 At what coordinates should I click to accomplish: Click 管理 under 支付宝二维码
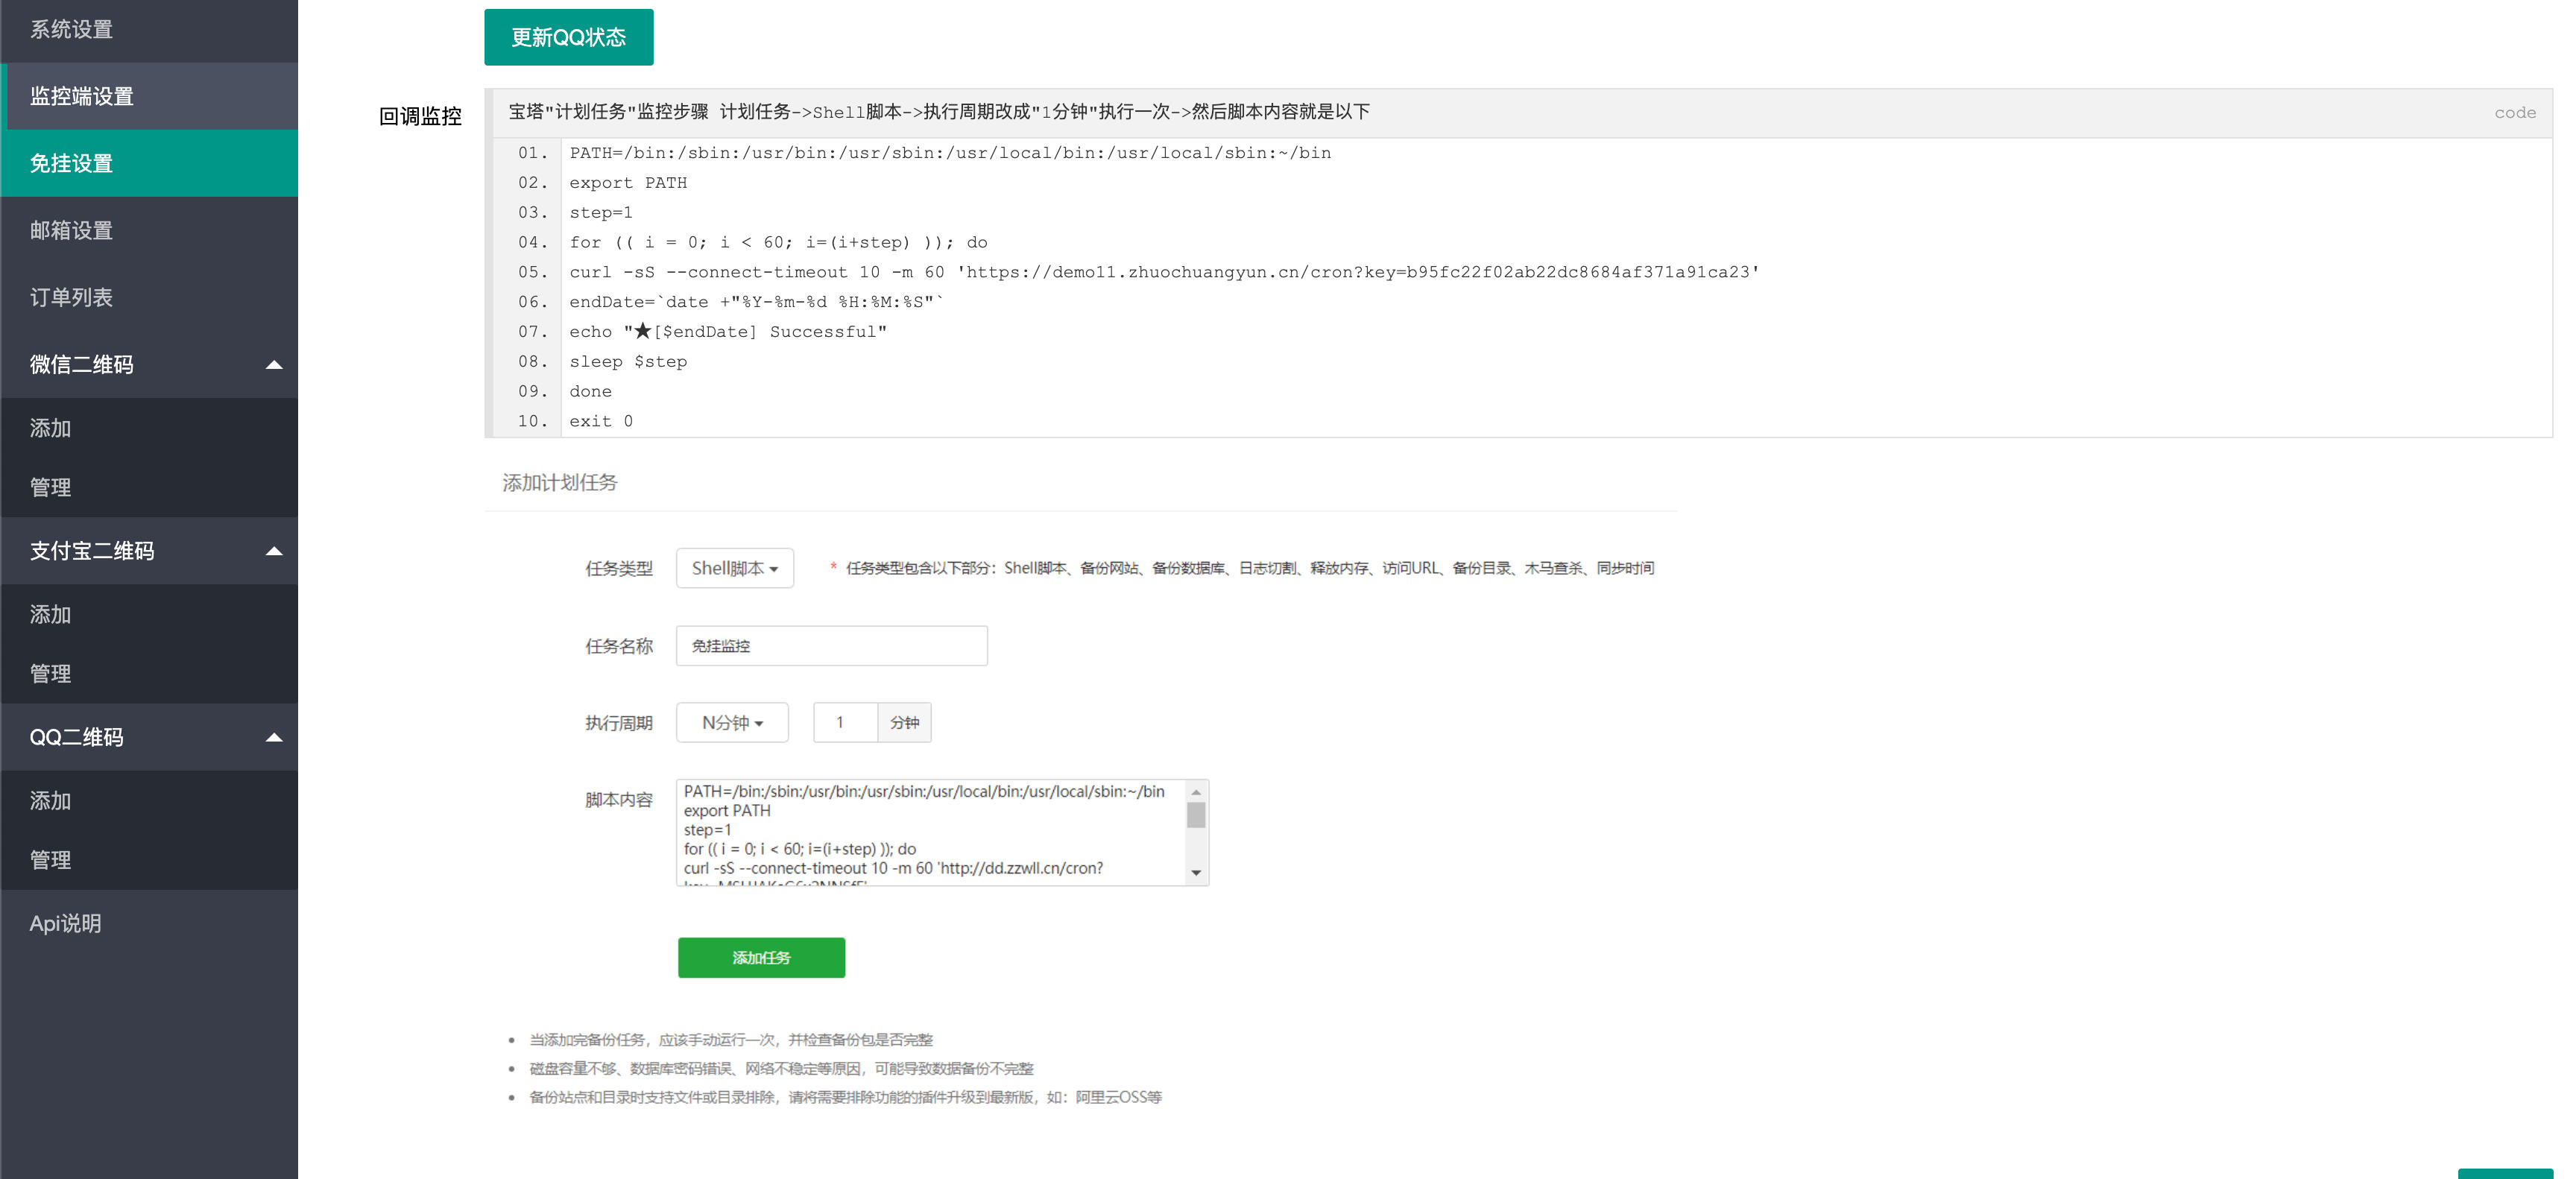point(149,673)
